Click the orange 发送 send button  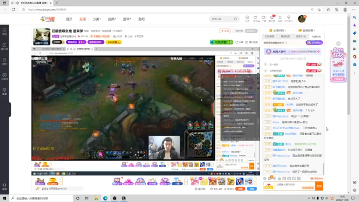pos(319,186)
